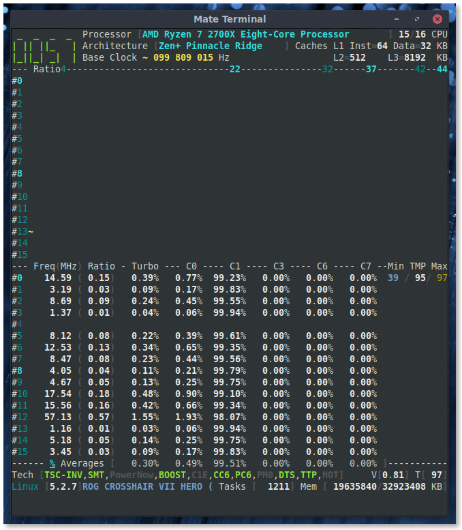This screenshot has height=530, width=462.
Task: Click the TTP tech flag
Action: pos(309,475)
